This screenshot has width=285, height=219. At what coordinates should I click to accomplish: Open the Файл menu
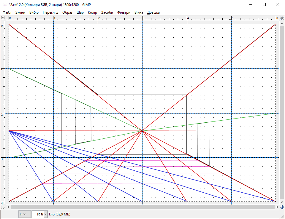coord(7,12)
